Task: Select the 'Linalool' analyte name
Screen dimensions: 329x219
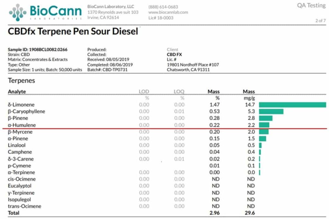Action: (17, 145)
